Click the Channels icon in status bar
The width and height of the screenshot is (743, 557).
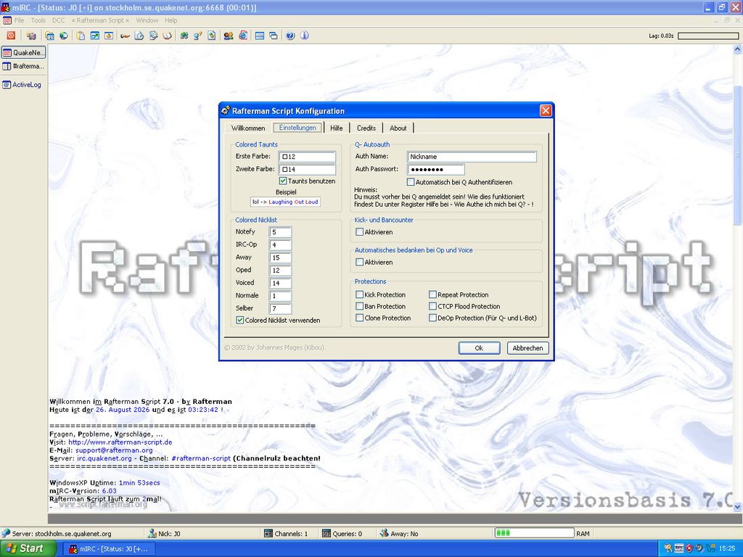pyautogui.click(x=268, y=533)
